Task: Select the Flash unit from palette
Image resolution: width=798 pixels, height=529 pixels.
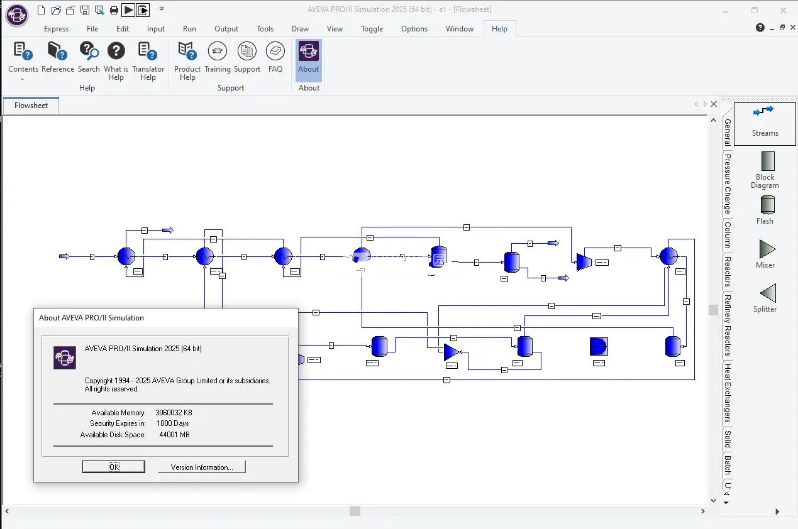Action: point(765,210)
